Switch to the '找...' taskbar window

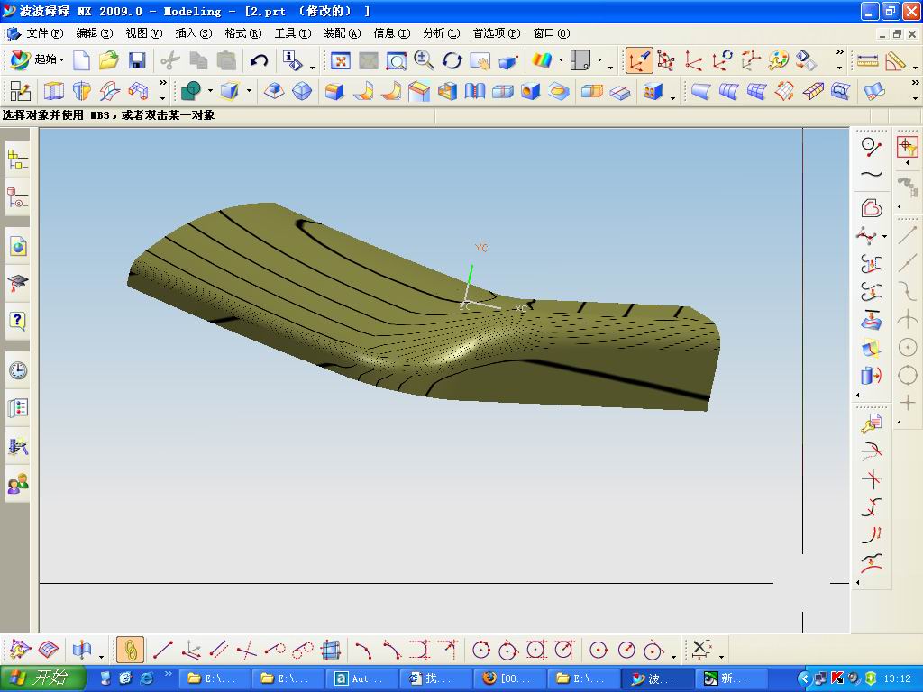435,678
